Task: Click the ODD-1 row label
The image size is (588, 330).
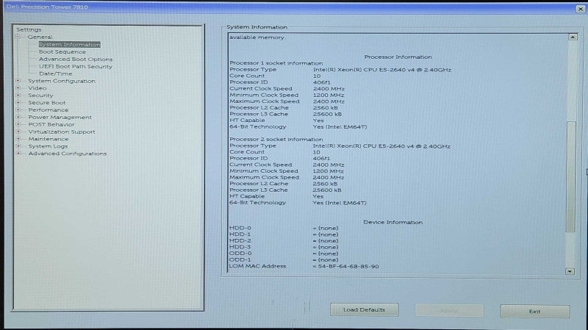Action: (x=240, y=259)
